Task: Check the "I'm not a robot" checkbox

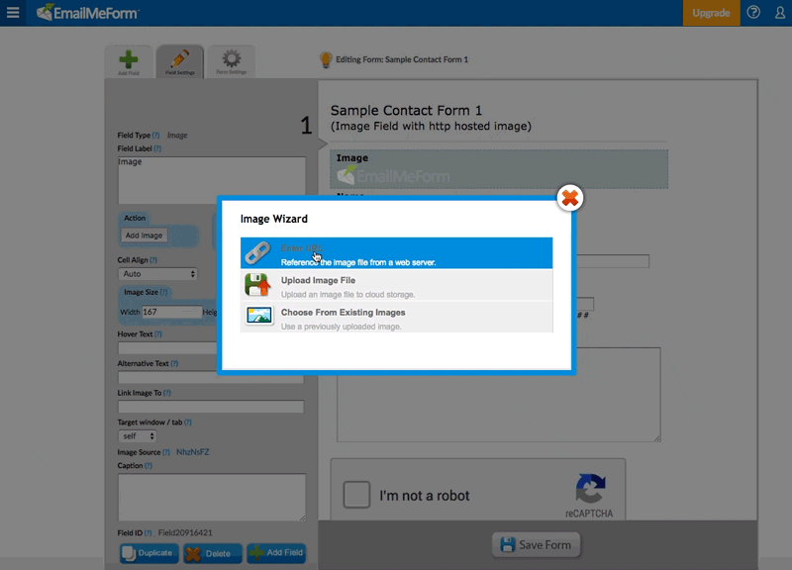Action: tap(356, 494)
